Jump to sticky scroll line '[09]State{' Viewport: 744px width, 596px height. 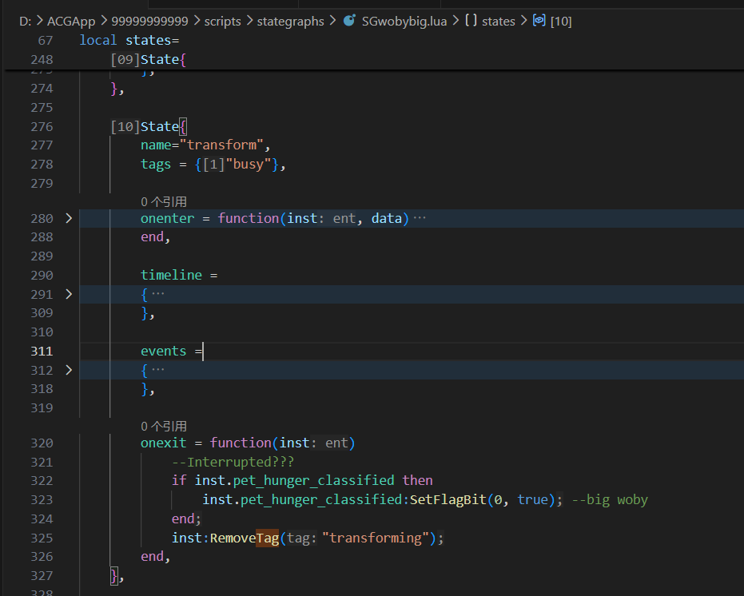pos(149,60)
